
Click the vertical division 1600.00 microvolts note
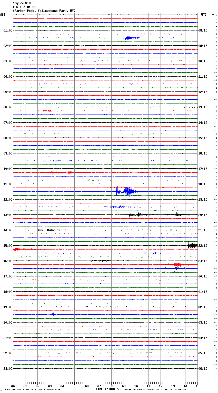(33, 390)
